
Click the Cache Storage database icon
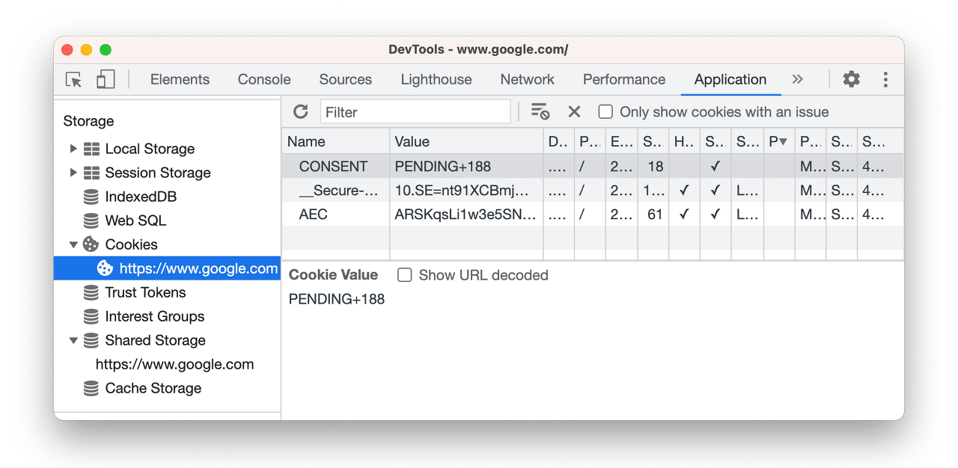(x=91, y=388)
